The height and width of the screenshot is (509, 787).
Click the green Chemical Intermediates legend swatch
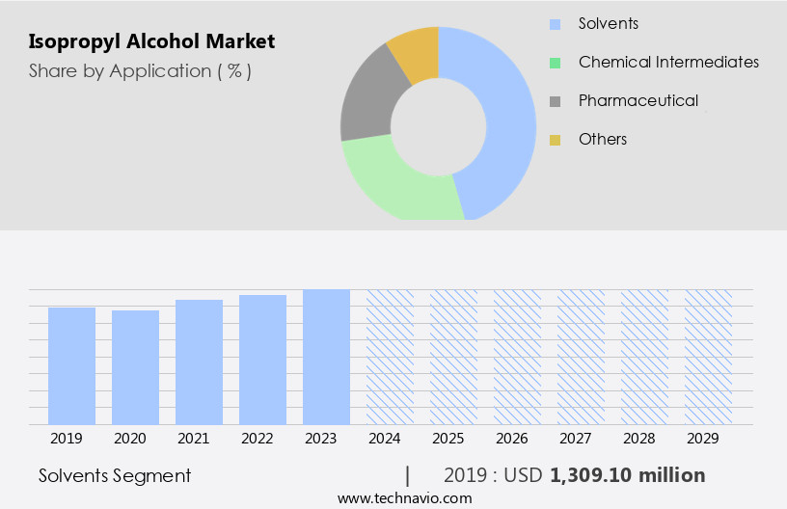coord(555,63)
